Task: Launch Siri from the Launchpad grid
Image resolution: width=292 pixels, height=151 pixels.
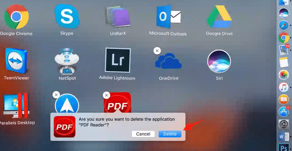Action: pyautogui.click(x=219, y=61)
